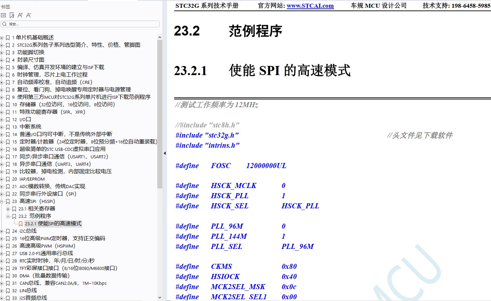Click the header text 技术支持: 198-6458-5985
Image resolution: width=491 pixels, height=301 pixels.
pos(457,6)
